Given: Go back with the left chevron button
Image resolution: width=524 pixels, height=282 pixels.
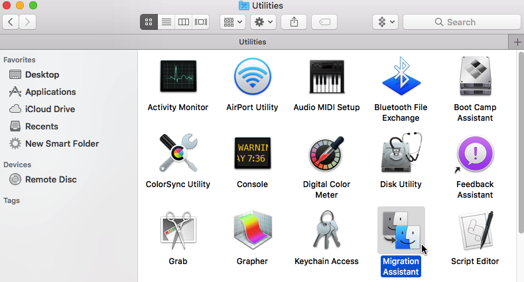Looking at the screenshot, I should coord(11,22).
